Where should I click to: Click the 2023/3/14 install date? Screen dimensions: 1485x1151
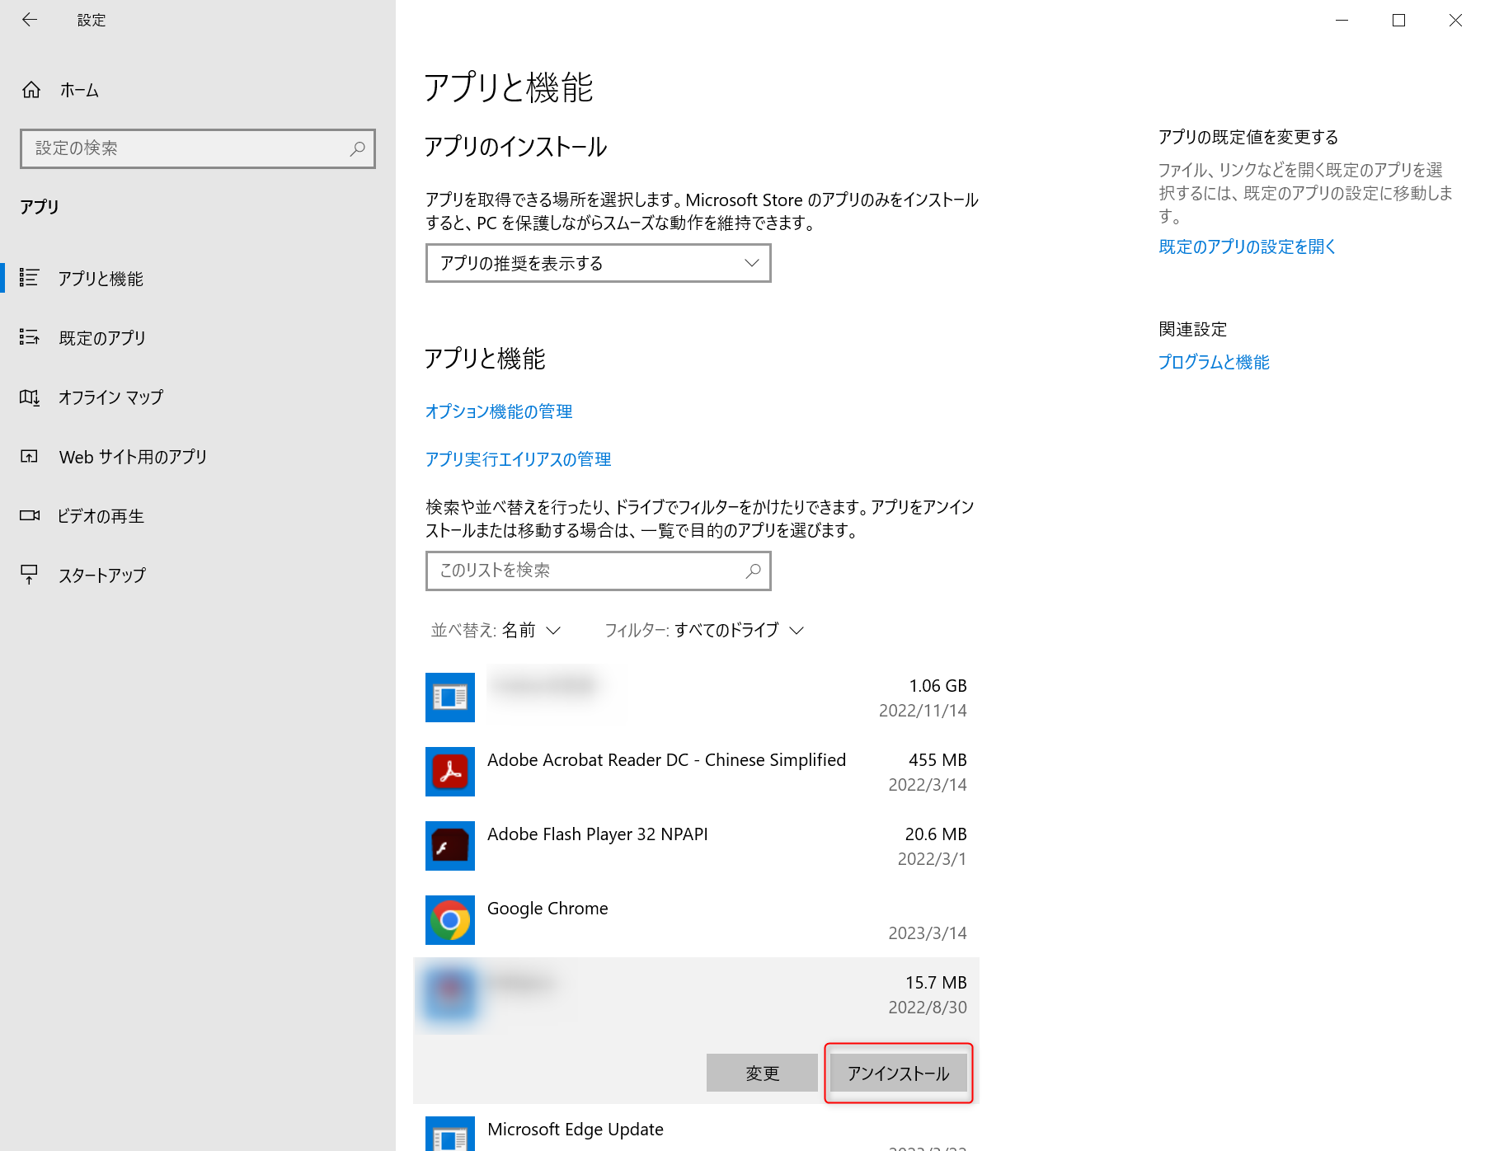(x=928, y=933)
